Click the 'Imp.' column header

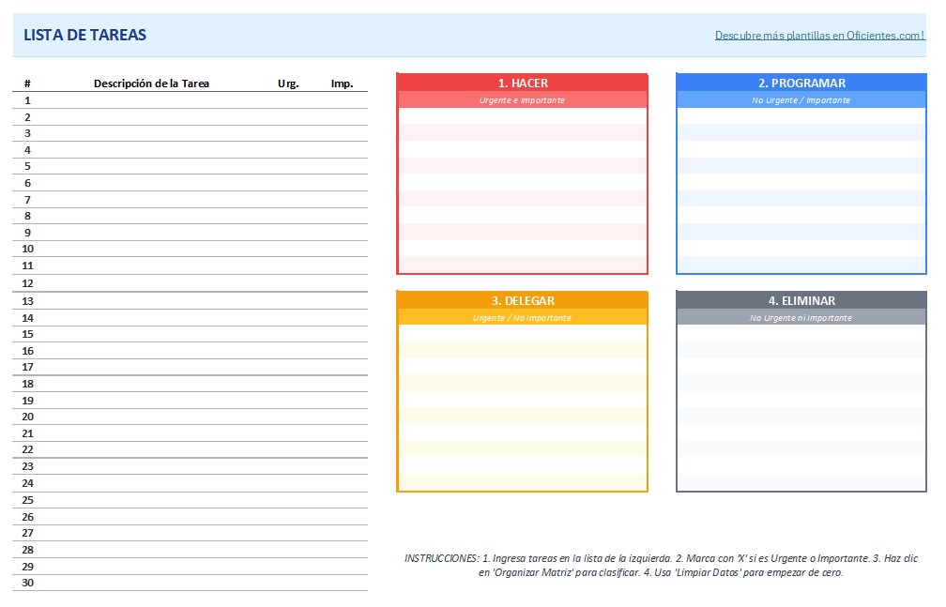(342, 83)
